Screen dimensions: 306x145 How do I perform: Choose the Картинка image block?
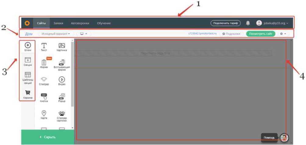[62, 47]
